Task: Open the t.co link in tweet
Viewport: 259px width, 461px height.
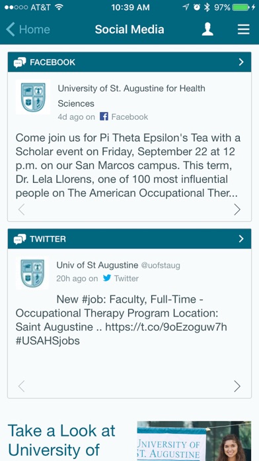Action: [x=166, y=327]
